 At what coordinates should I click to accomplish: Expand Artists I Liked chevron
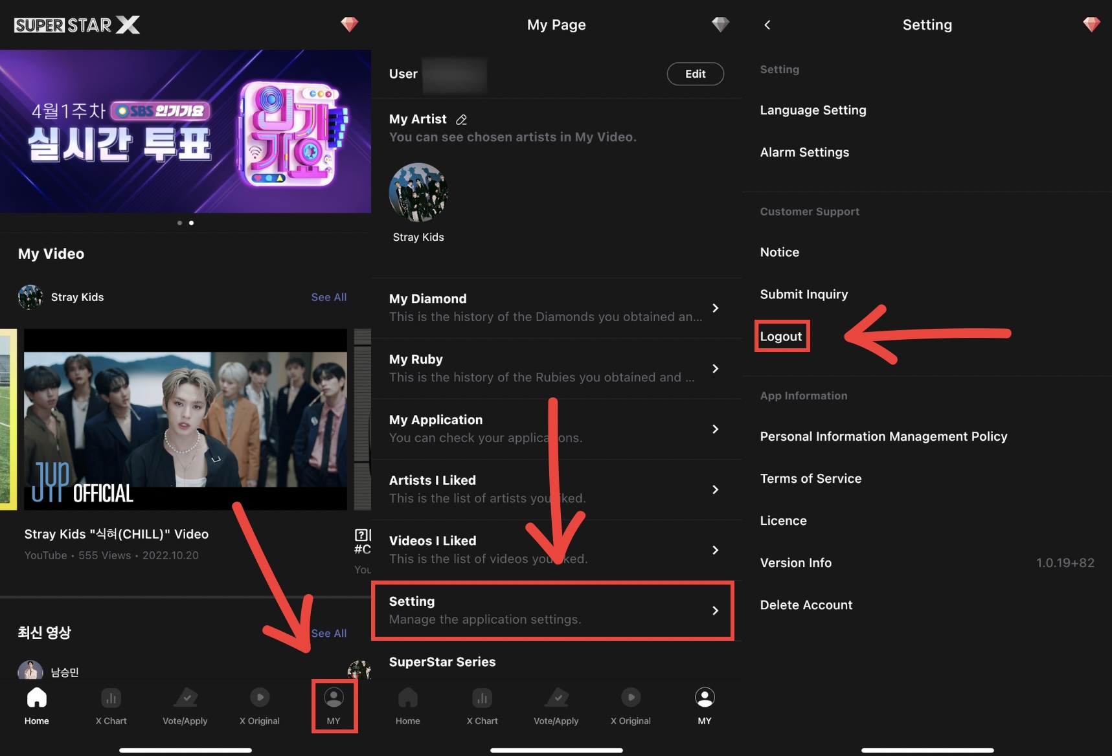click(716, 489)
